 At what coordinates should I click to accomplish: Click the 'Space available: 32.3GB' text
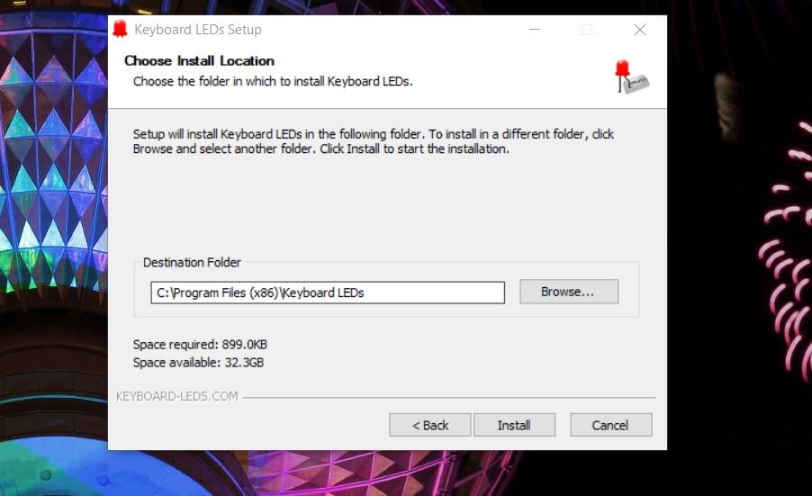pyautogui.click(x=198, y=363)
